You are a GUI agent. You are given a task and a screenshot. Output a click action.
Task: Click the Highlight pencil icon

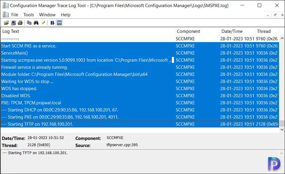pyautogui.click(x=43, y=23)
